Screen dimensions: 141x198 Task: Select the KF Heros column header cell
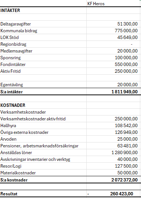tap(113, 3)
